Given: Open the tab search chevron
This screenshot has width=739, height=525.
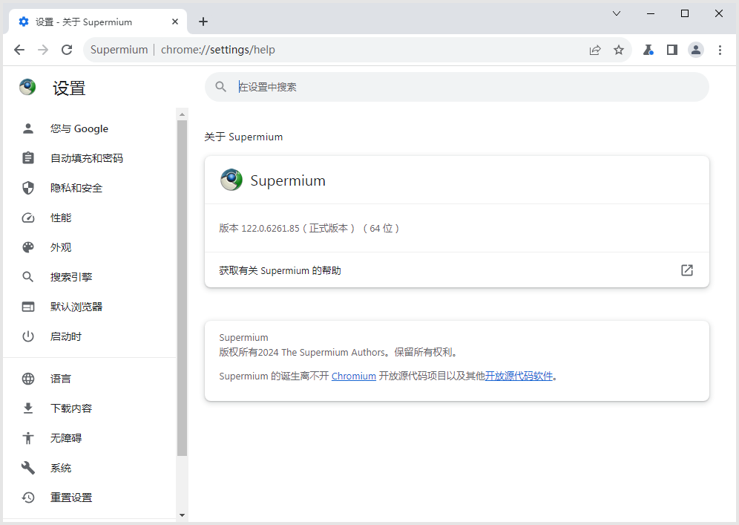Looking at the screenshot, I should (617, 13).
